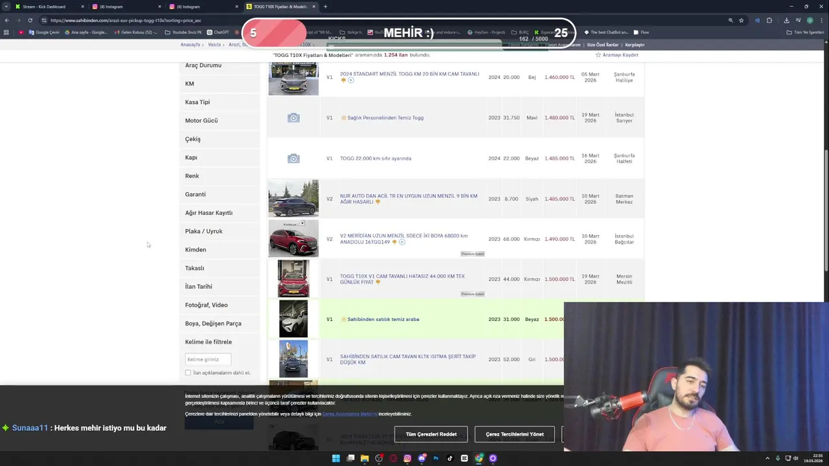Open CapCut from the taskbar
This screenshot has height=466, width=829.
coord(464,458)
